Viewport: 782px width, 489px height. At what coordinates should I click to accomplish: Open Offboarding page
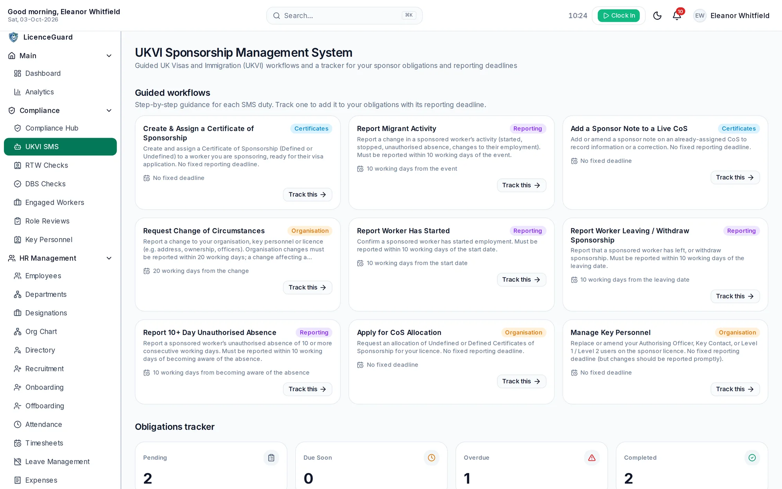click(60, 406)
